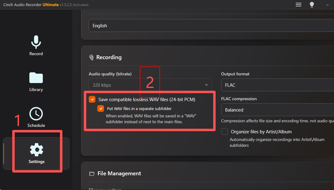The image size is (334, 190).
Task: Open the Library folder tab
Action: [36, 82]
